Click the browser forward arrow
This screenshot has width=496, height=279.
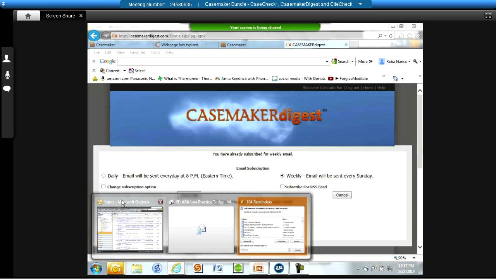105,36
